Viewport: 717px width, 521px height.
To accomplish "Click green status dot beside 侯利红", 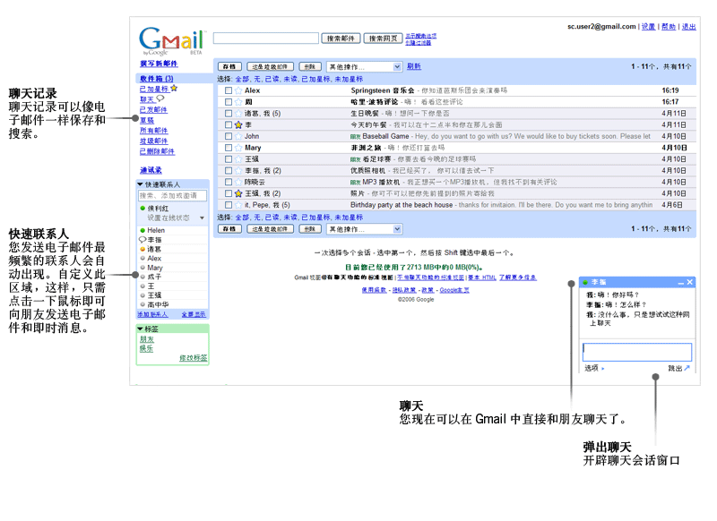I will pyautogui.click(x=143, y=209).
